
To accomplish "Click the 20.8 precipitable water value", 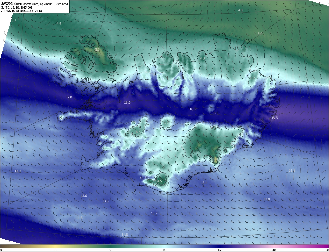I will coord(275,117).
